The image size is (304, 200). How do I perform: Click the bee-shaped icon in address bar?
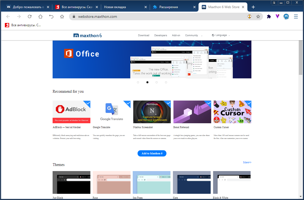pos(250,16)
